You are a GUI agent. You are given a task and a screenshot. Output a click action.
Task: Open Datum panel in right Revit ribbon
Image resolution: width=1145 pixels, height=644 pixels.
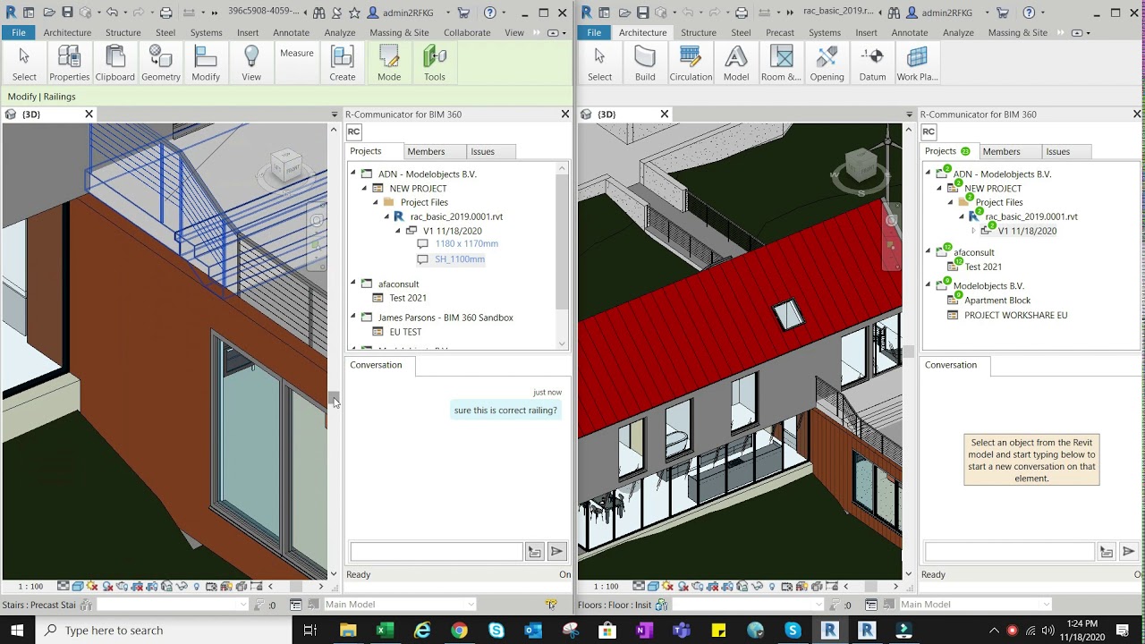872,64
